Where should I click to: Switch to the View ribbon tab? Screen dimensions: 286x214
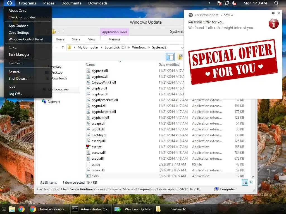pos(92,39)
